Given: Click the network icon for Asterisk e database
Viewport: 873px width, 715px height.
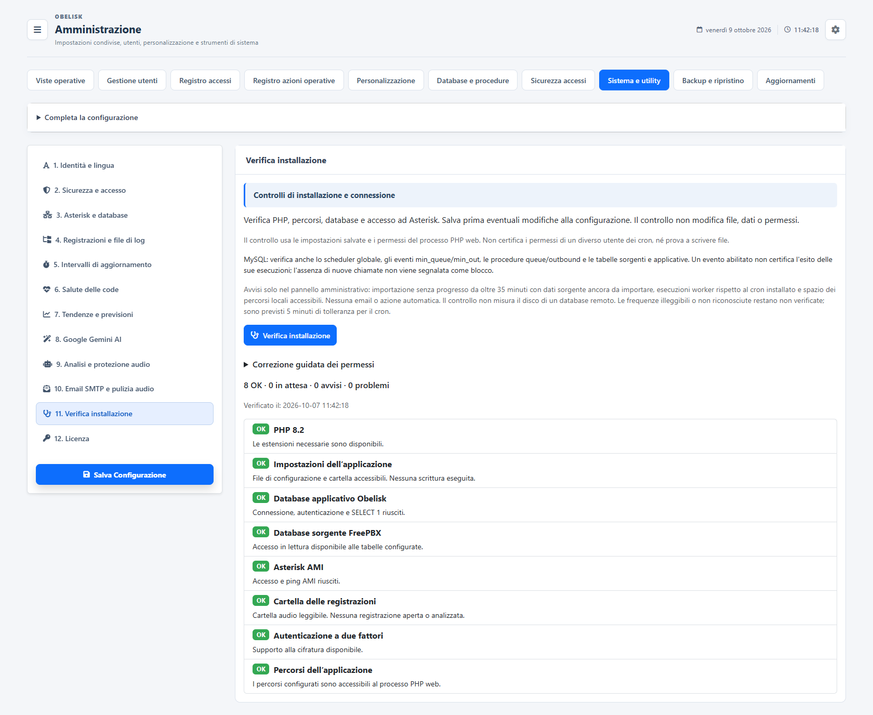Looking at the screenshot, I should click(x=47, y=215).
